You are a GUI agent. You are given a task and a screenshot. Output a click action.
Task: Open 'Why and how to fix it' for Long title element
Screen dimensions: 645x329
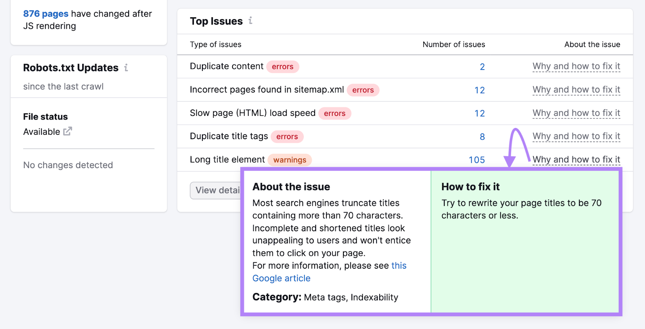[x=576, y=160]
